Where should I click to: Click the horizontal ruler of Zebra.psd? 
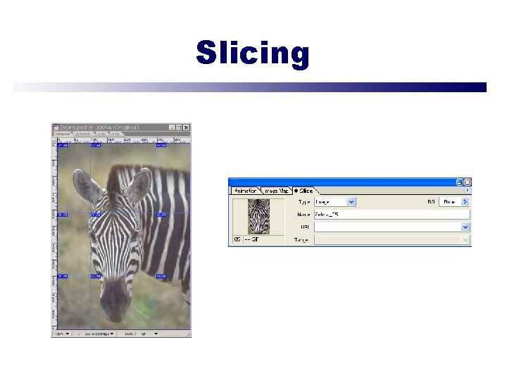123,140
